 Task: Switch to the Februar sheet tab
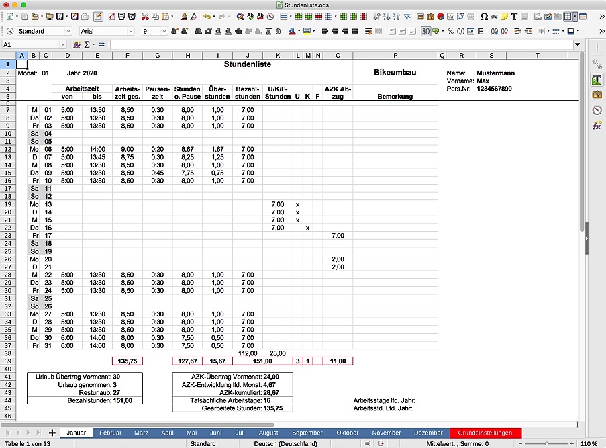[110, 433]
